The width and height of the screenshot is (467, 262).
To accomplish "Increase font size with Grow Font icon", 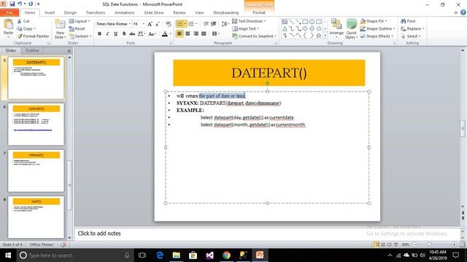I will tap(150, 24).
